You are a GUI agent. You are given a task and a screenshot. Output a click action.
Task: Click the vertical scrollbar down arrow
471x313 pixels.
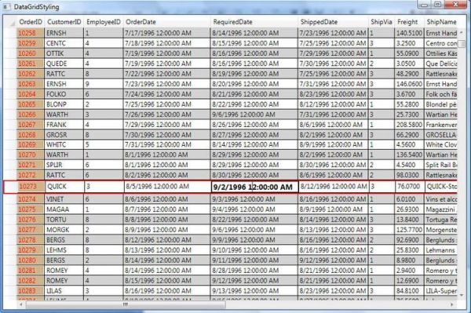pyautogui.click(x=461, y=296)
